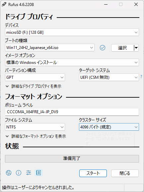Viewport: 144px width, 192px height.
Task: Open the about information icon
Action: 19,173
